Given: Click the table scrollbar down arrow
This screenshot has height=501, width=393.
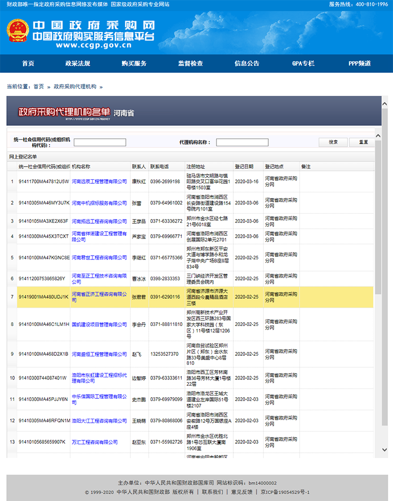Looking at the screenshot, I should [x=385, y=449].
